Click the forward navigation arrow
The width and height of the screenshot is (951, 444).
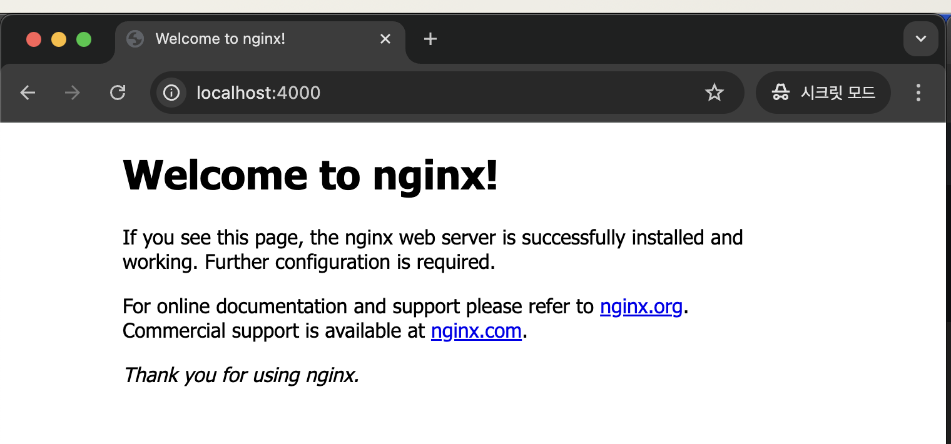73,93
